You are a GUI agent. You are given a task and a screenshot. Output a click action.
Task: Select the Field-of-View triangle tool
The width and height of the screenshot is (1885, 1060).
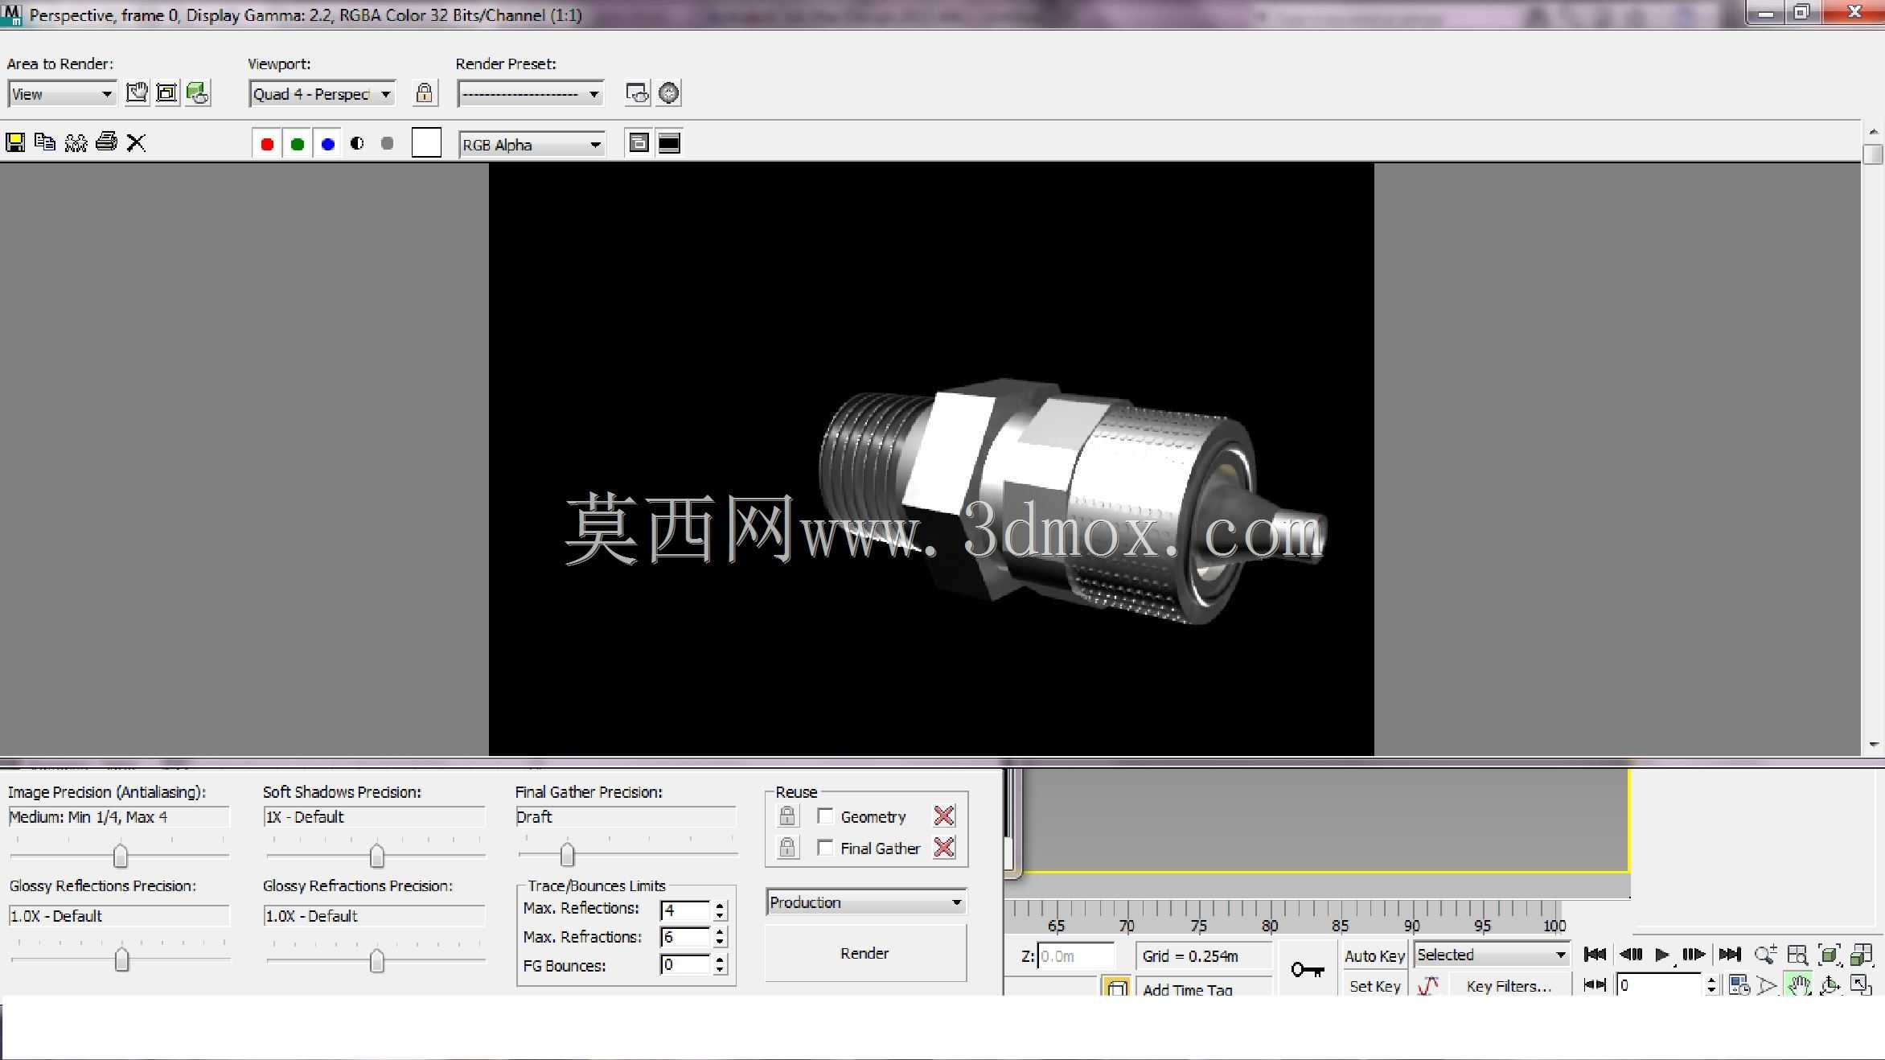[1767, 985]
